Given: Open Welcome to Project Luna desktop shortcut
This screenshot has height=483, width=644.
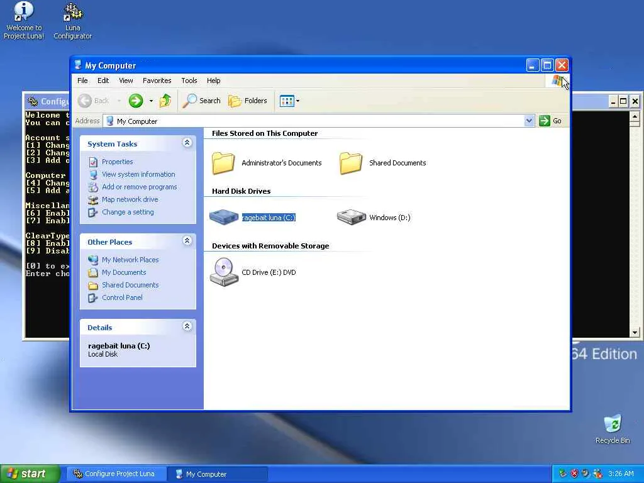Looking at the screenshot, I should click(x=24, y=21).
